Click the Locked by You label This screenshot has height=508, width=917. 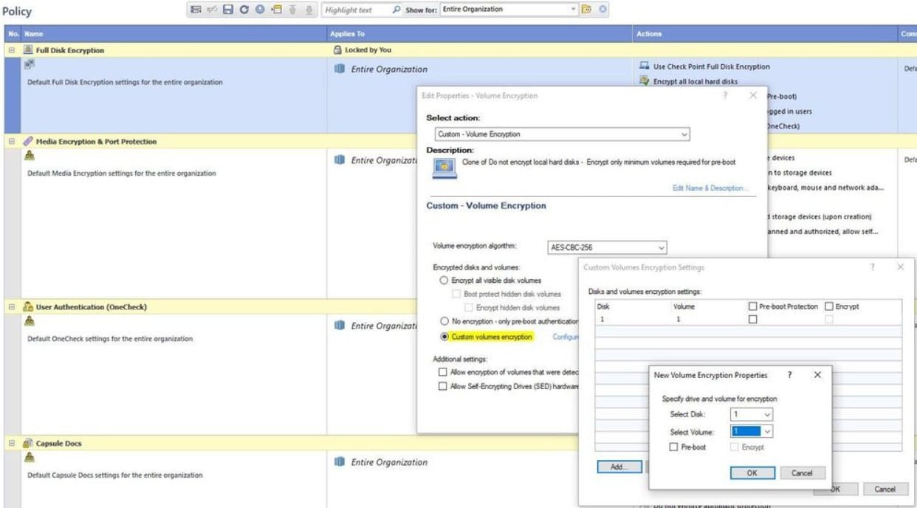(x=368, y=50)
